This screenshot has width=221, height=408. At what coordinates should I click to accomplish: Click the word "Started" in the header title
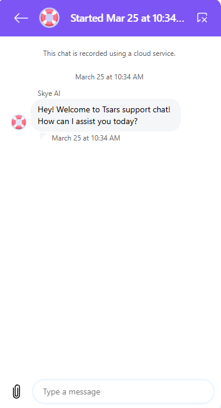(87, 18)
